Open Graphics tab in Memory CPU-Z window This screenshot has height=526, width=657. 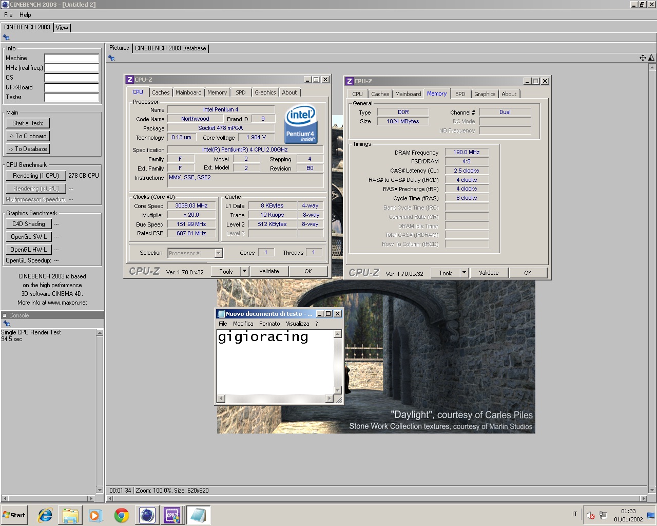coord(485,94)
